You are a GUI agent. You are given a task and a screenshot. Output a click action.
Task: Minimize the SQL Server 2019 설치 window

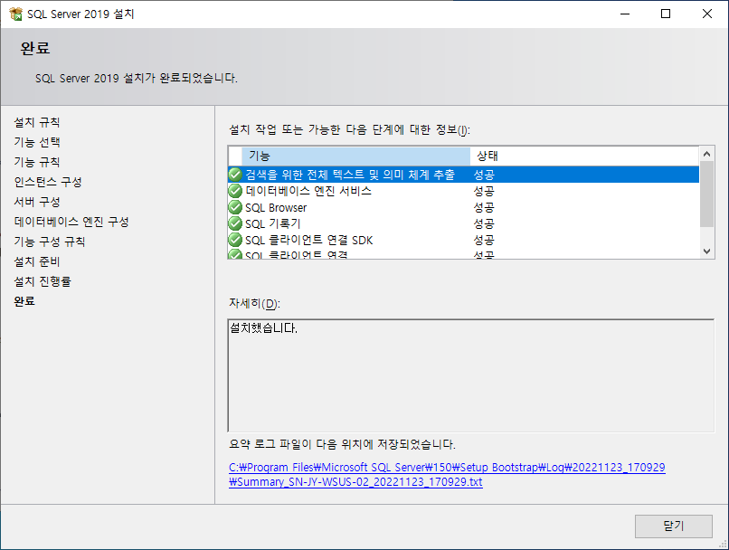(625, 14)
